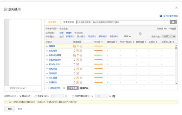Click << 添加当前页 link
This screenshot has height=115, width=182.
click(x=53, y=88)
